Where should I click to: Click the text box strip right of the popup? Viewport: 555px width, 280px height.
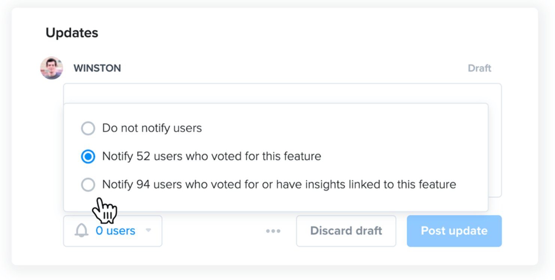click(495, 150)
